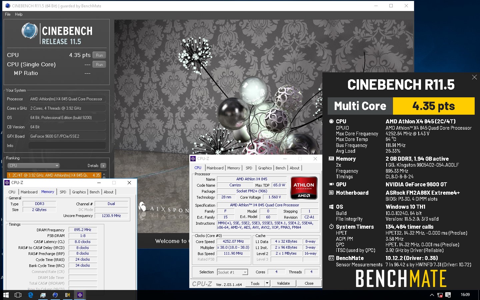480x300 pixels.
Task: Open About tab in Memory CPU-Z window
Action: click(x=109, y=192)
